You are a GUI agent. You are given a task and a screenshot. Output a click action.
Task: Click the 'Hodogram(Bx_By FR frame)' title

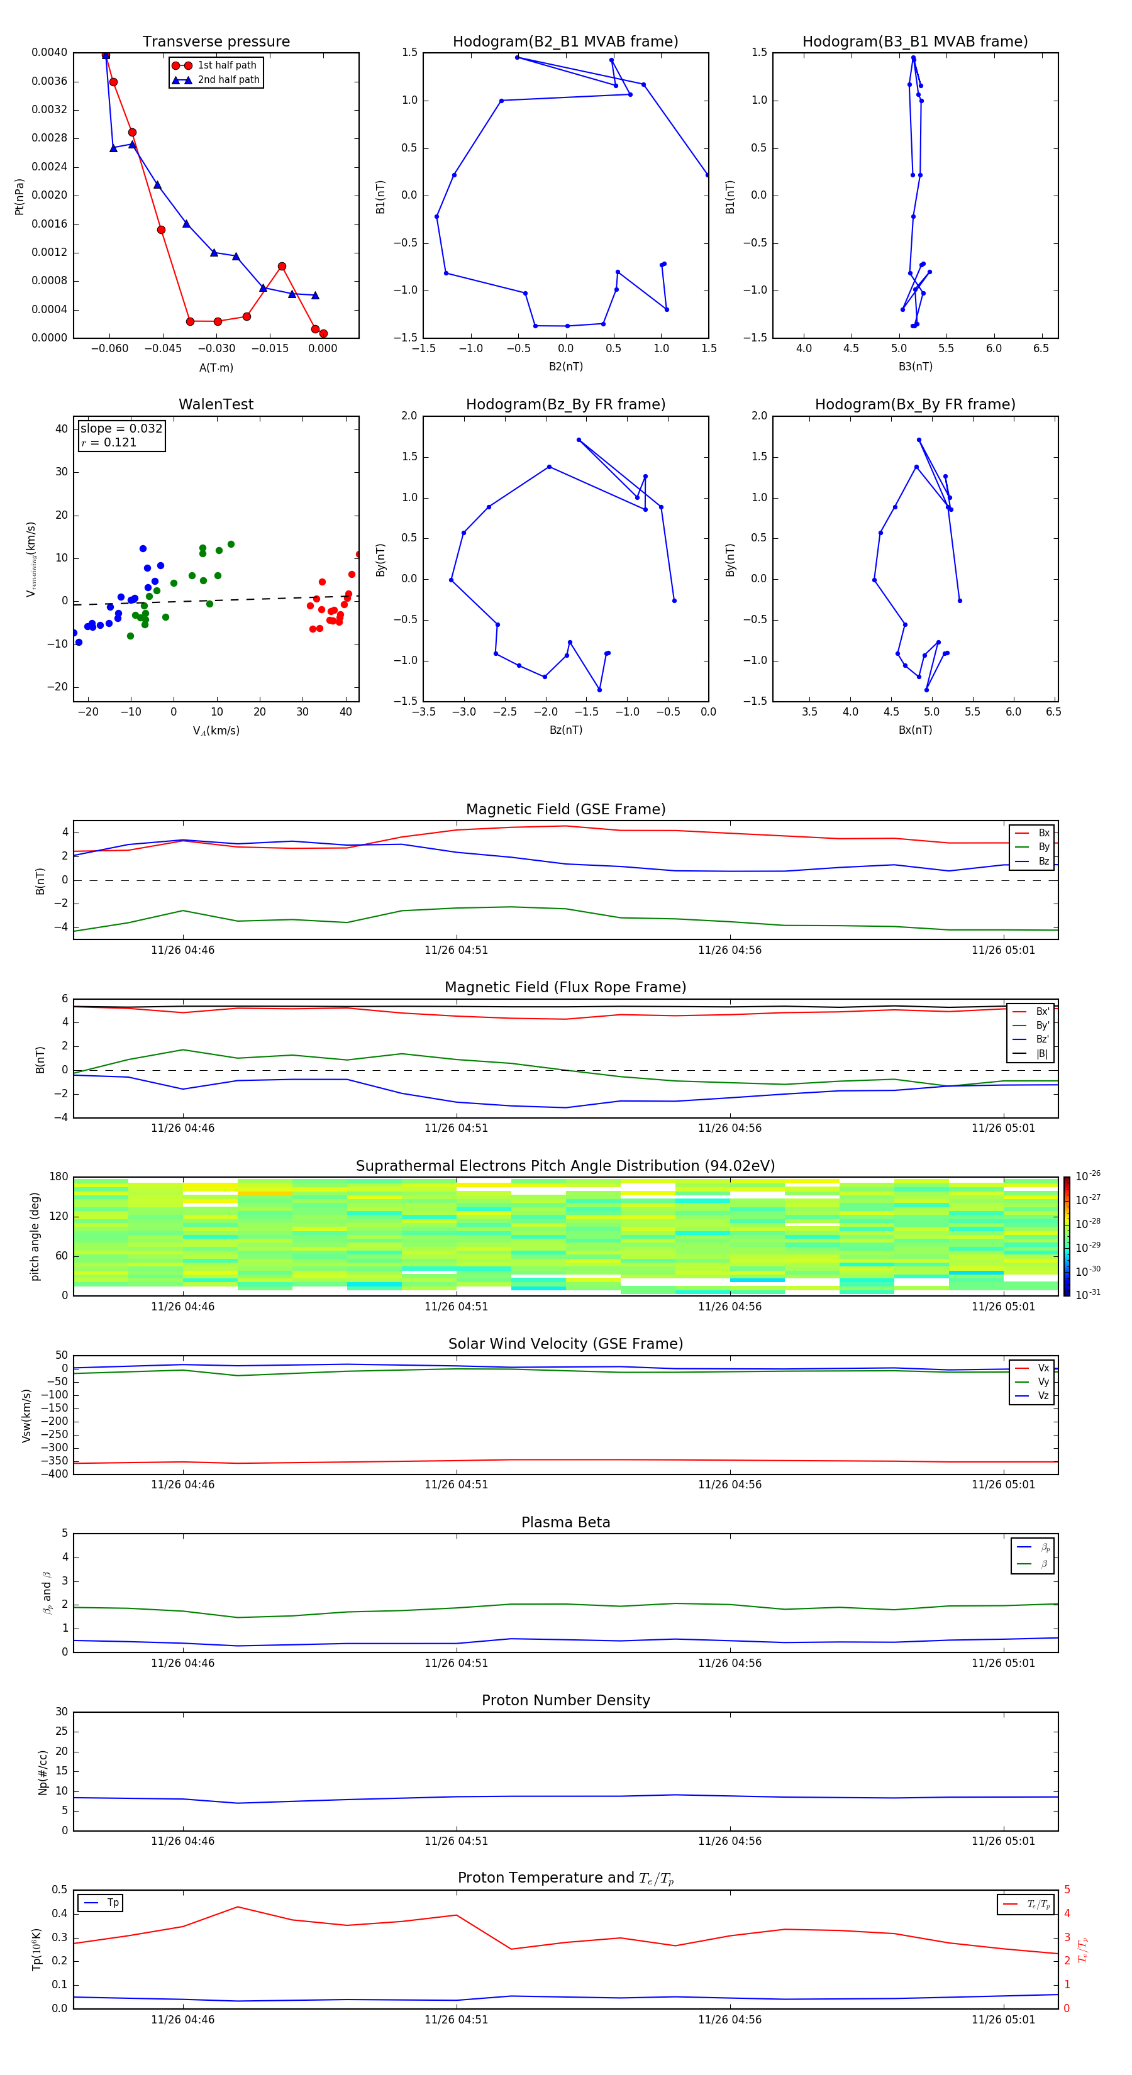(915, 404)
